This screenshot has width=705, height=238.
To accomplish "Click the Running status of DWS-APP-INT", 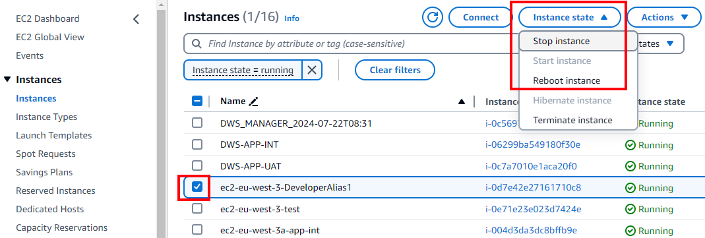I will [x=649, y=145].
